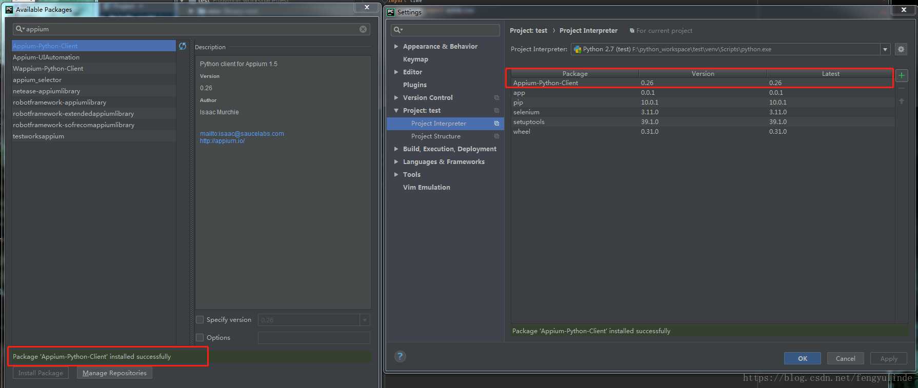Image resolution: width=918 pixels, height=388 pixels.
Task: Select Project Interpreter in settings tree
Action: tap(438, 124)
